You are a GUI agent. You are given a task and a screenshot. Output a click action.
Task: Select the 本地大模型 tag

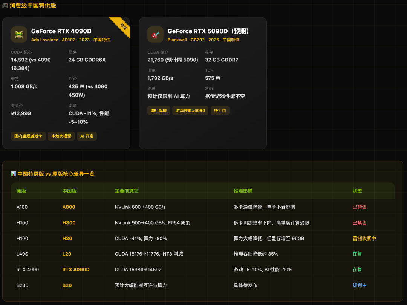[x=61, y=136]
